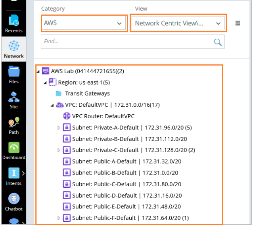
Task: Select VPC Router: DefaultVPC item
Action: pos(103,116)
